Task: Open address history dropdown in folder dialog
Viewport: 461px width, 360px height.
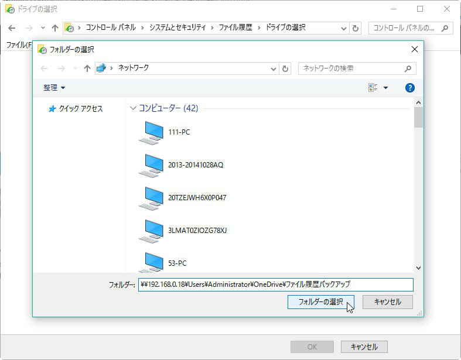Action: click(x=274, y=68)
